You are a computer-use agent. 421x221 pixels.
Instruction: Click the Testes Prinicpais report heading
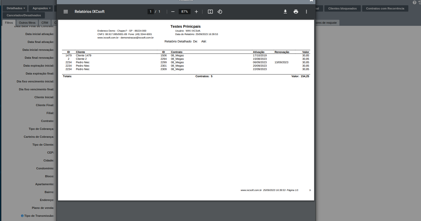coord(186,26)
